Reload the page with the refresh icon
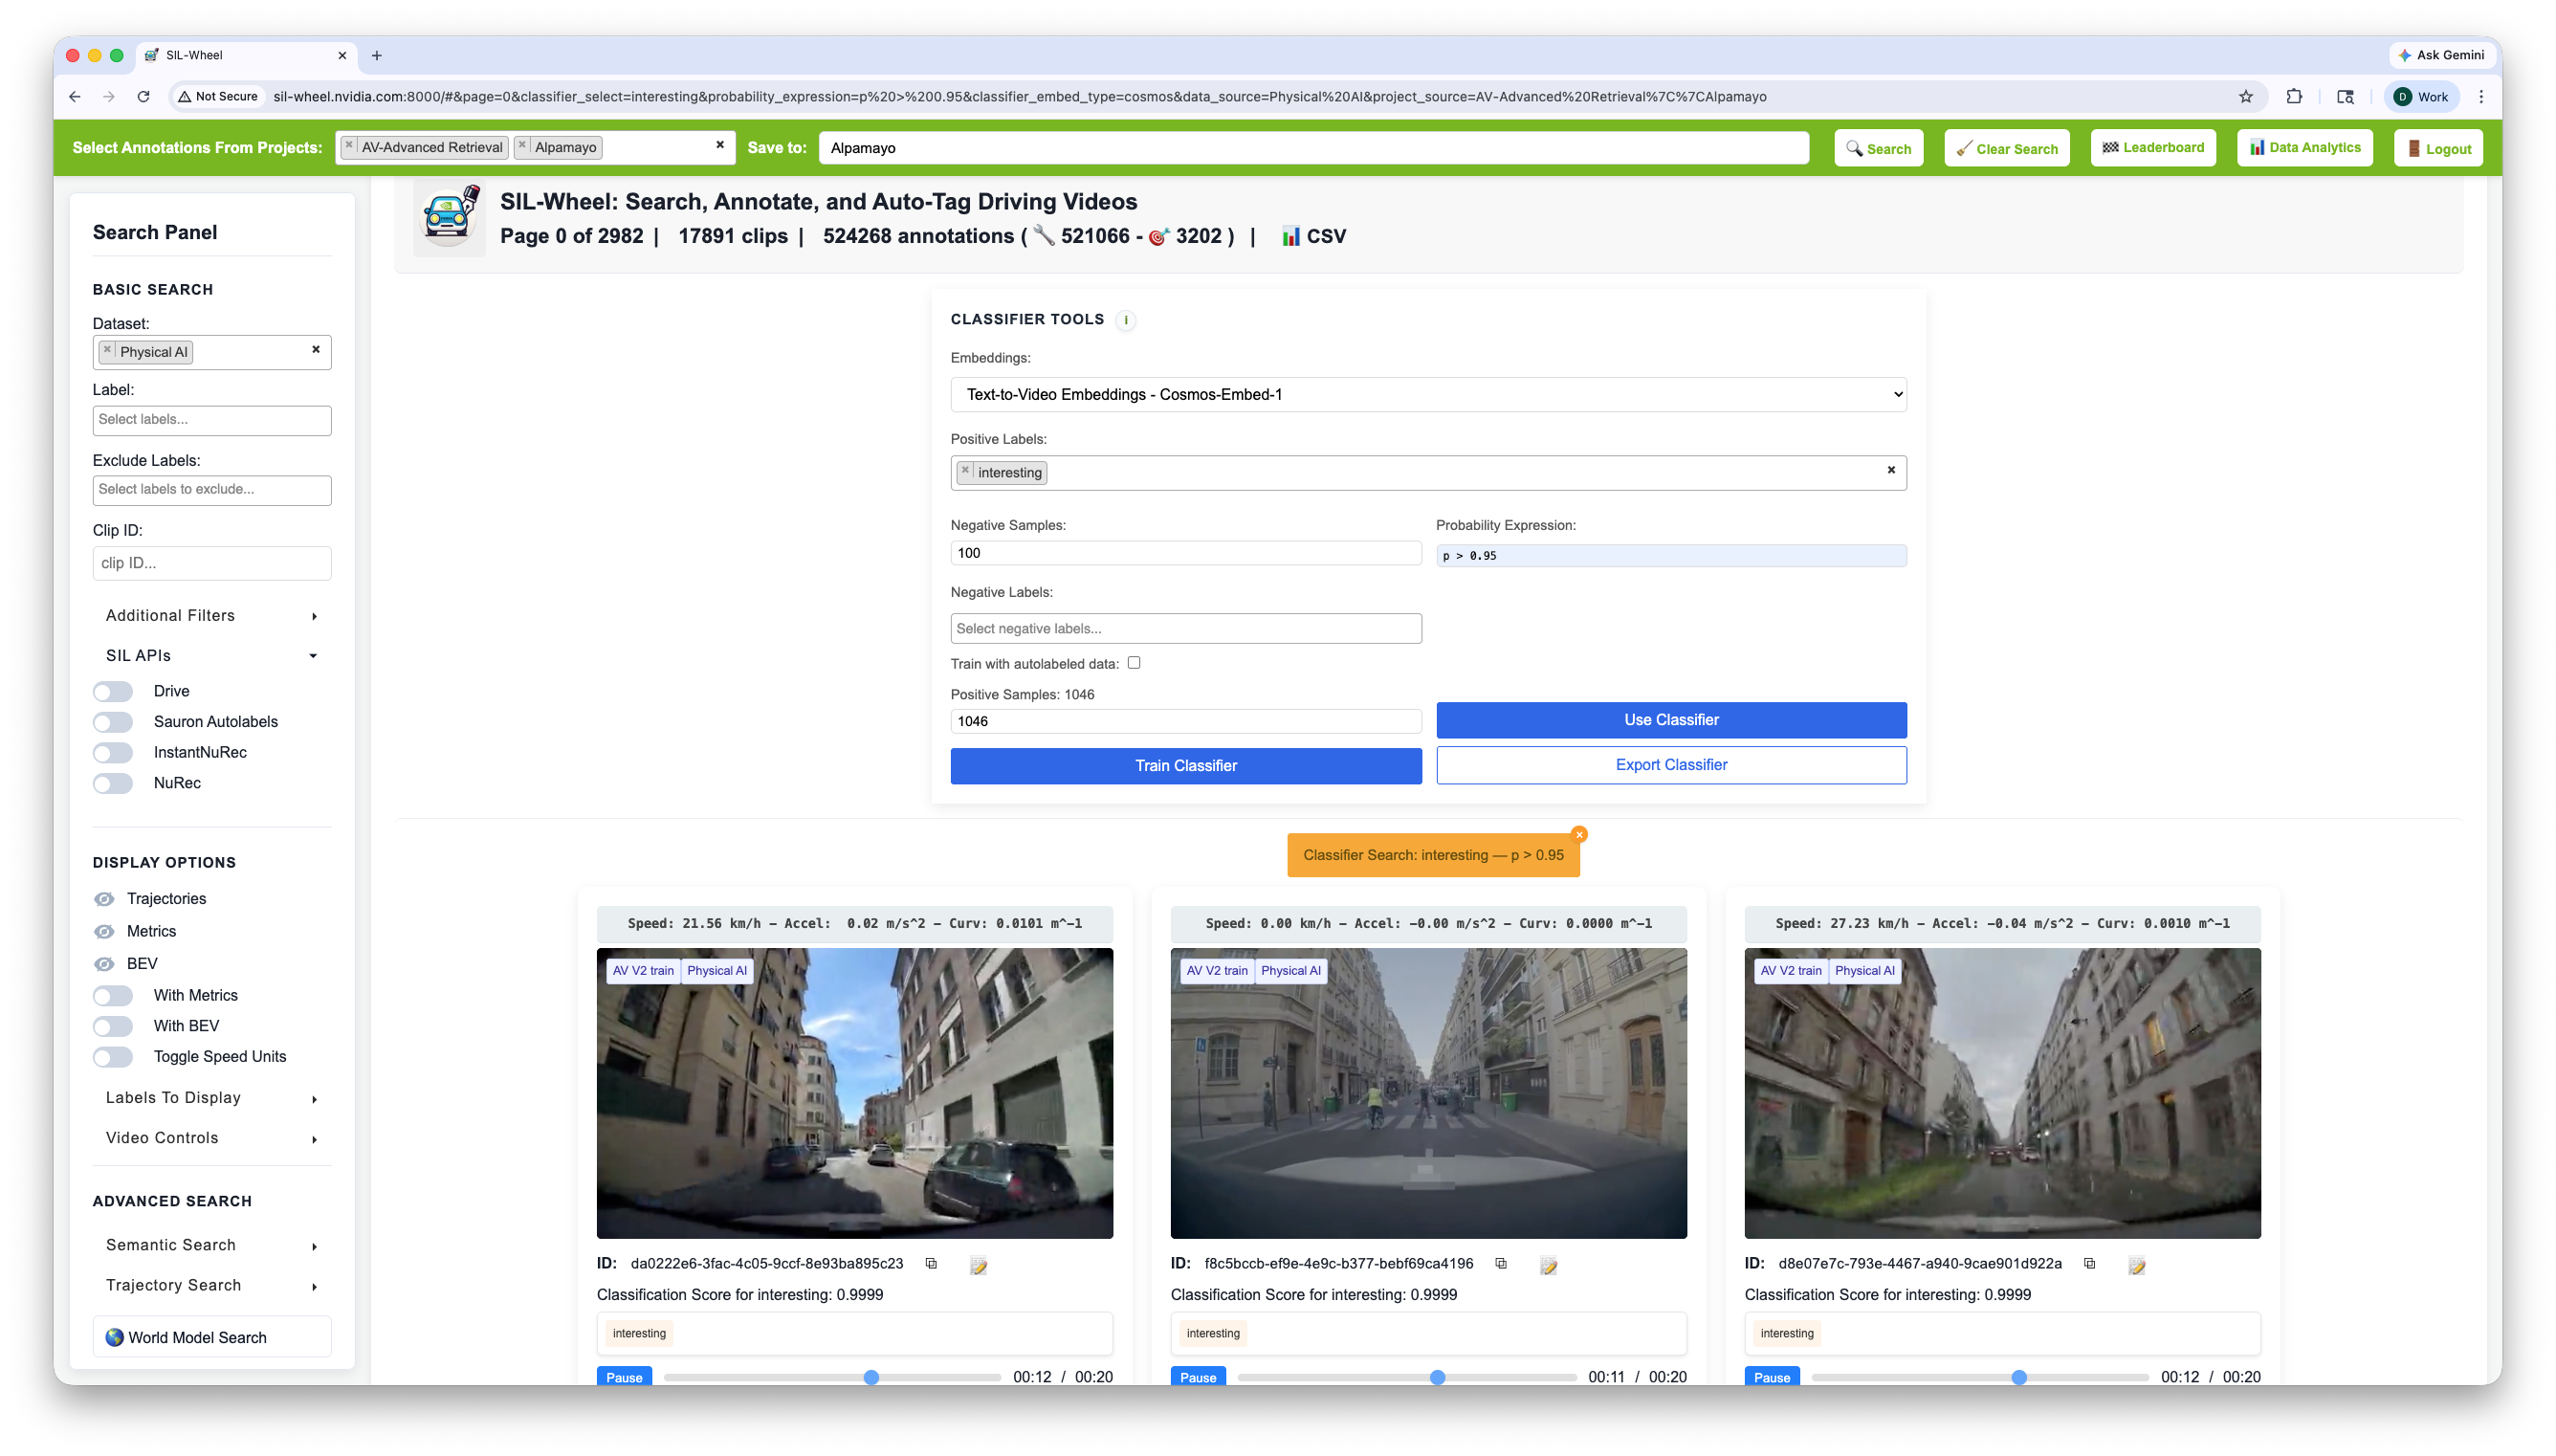Viewport: 2556px width, 1456px height. coord(143,97)
